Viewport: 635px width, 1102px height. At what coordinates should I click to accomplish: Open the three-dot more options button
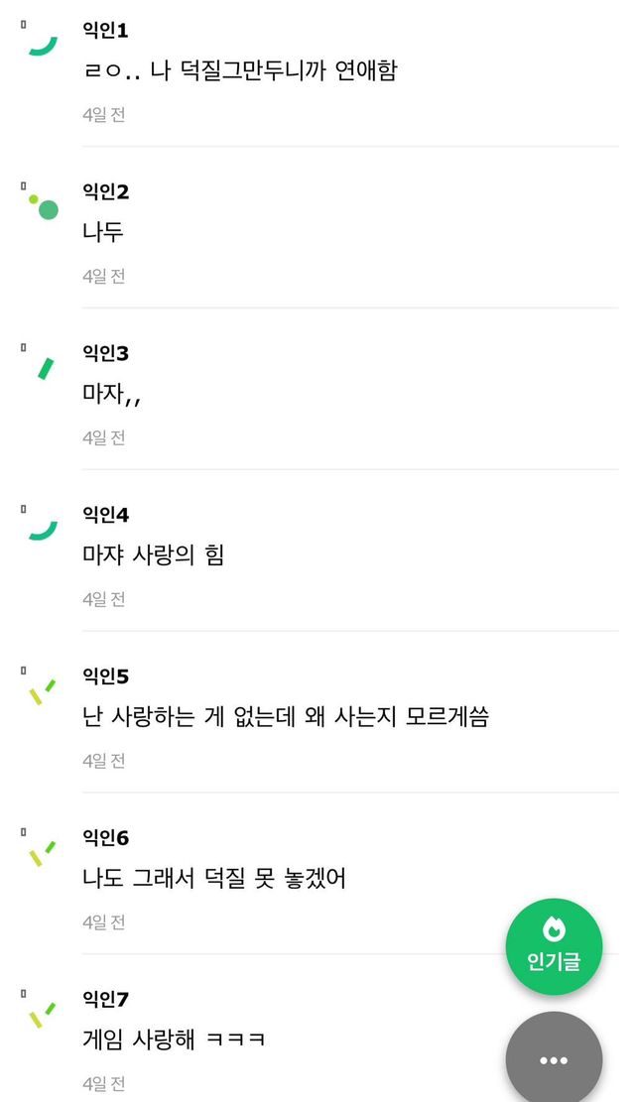pyautogui.click(x=554, y=1060)
